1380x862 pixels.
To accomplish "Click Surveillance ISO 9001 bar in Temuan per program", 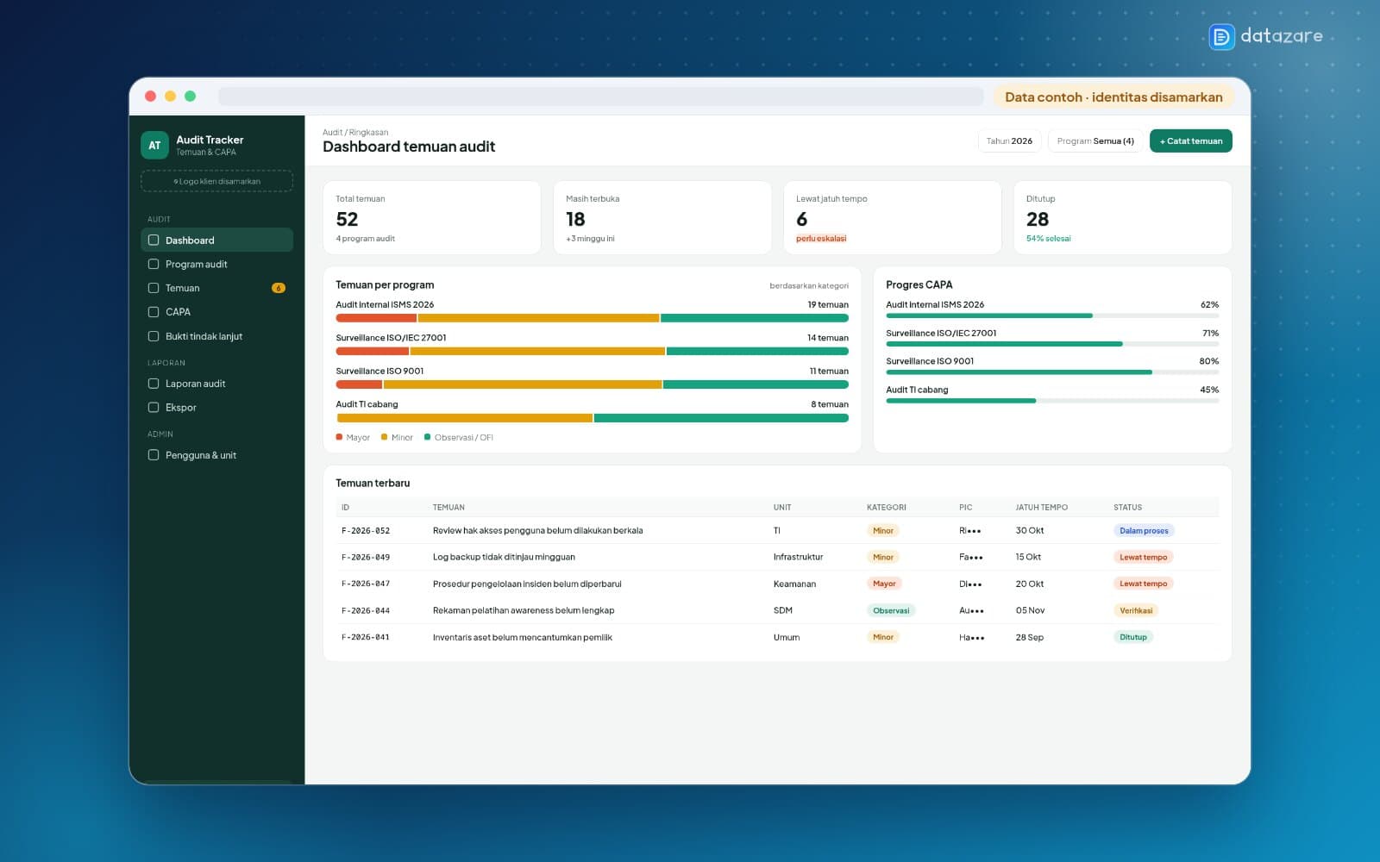I will [592, 384].
